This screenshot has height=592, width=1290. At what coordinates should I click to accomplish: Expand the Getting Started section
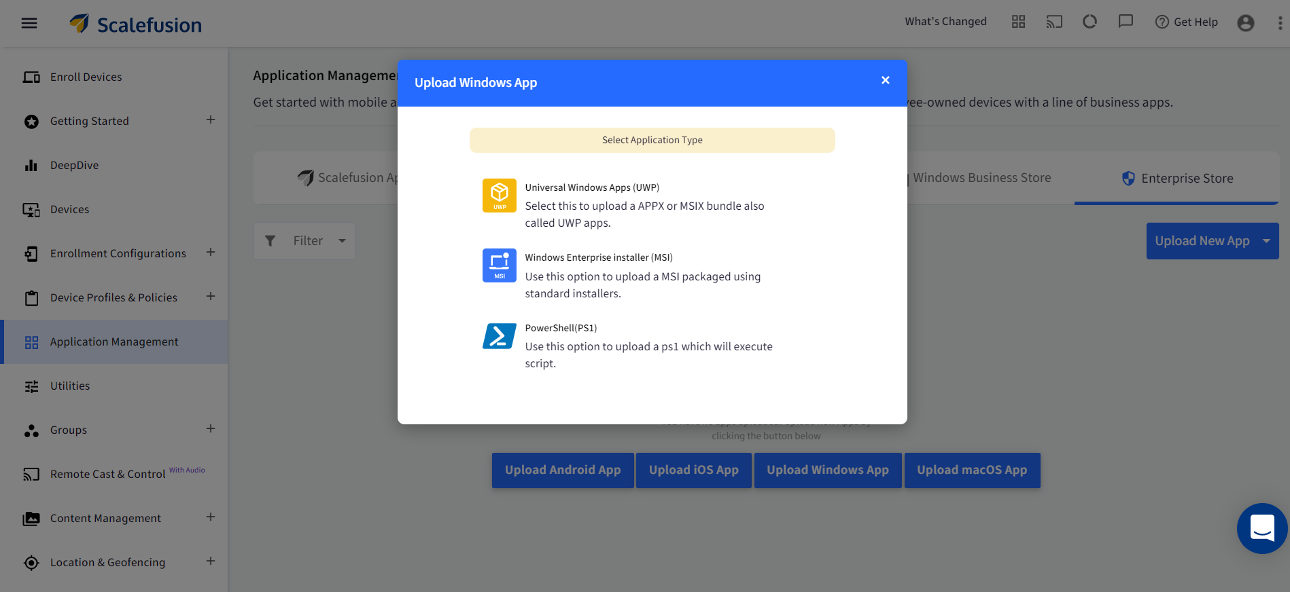211,120
